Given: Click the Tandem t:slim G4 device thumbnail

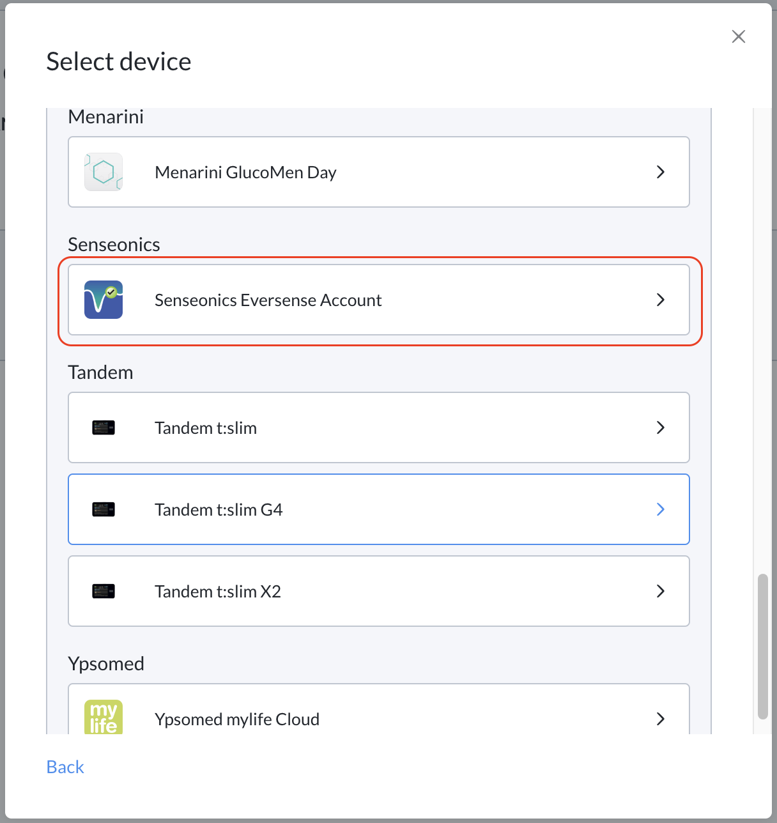Looking at the screenshot, I should (104, 509).
